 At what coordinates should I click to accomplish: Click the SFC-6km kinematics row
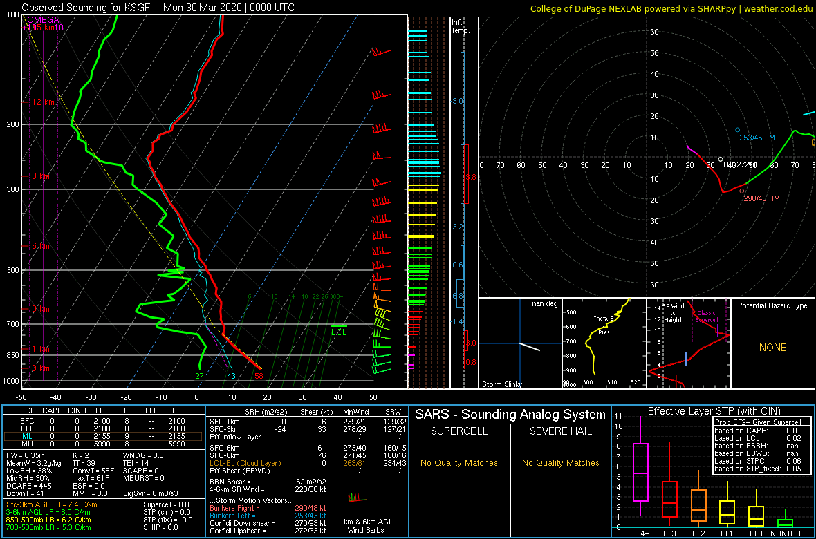tap(306, 448)
